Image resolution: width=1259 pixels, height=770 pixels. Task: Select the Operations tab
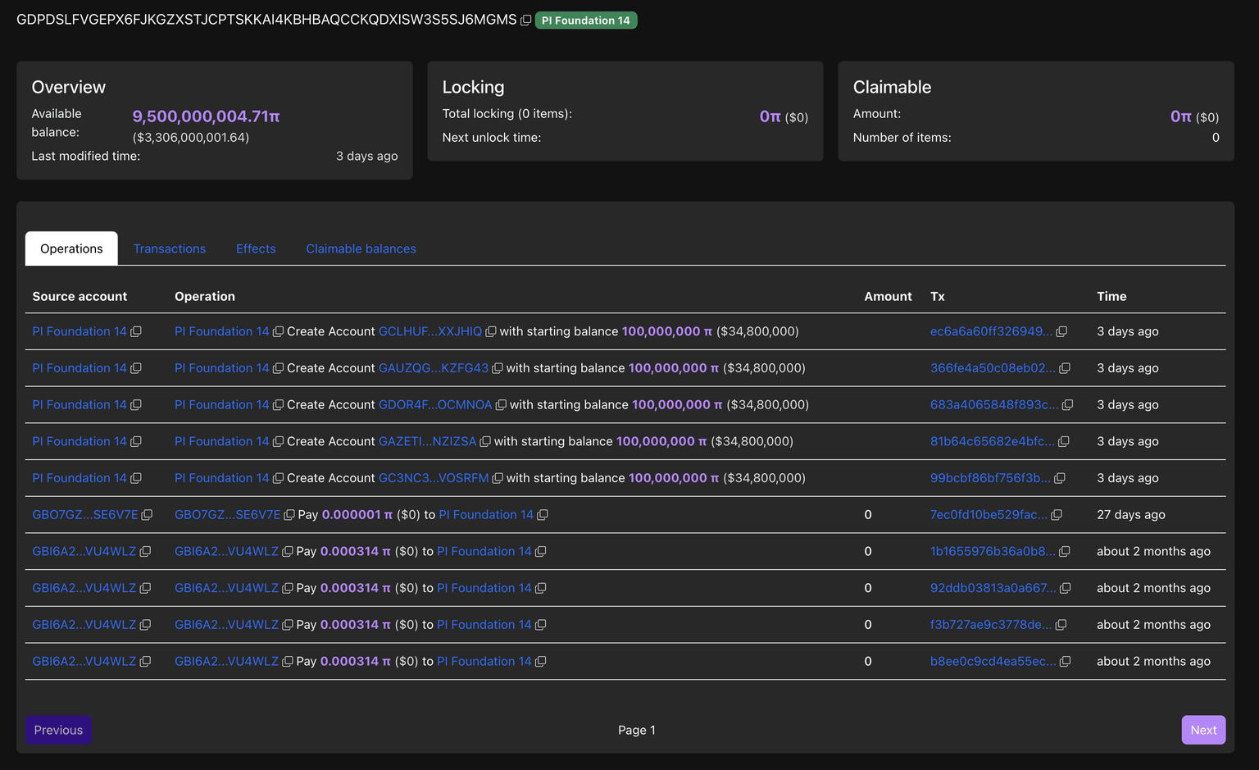pyautogui.click(x=71, y=248)
